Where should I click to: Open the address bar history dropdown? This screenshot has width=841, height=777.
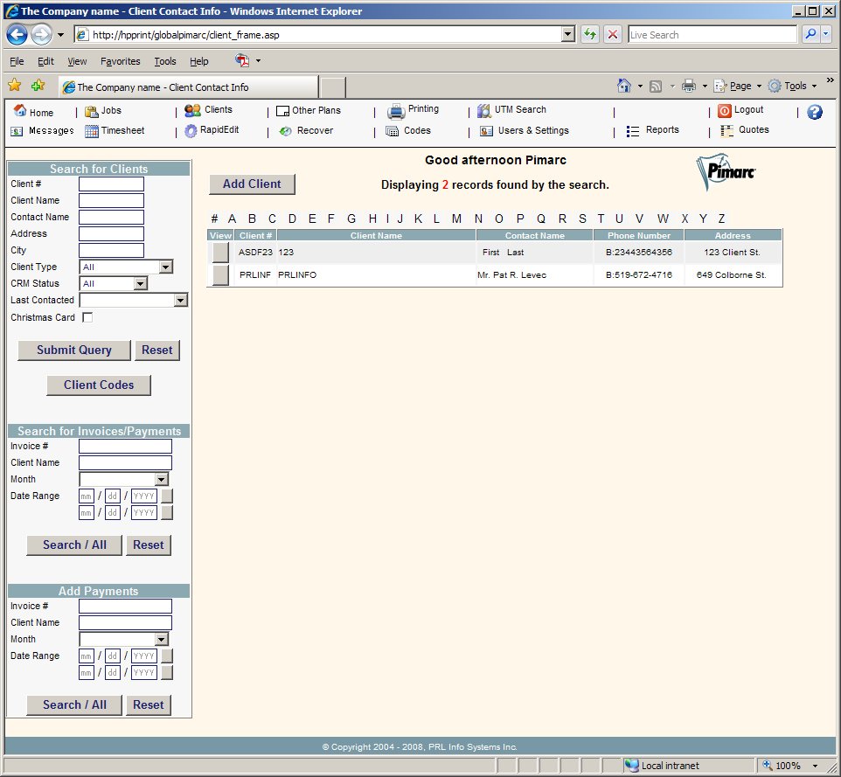tap(568, 35)
